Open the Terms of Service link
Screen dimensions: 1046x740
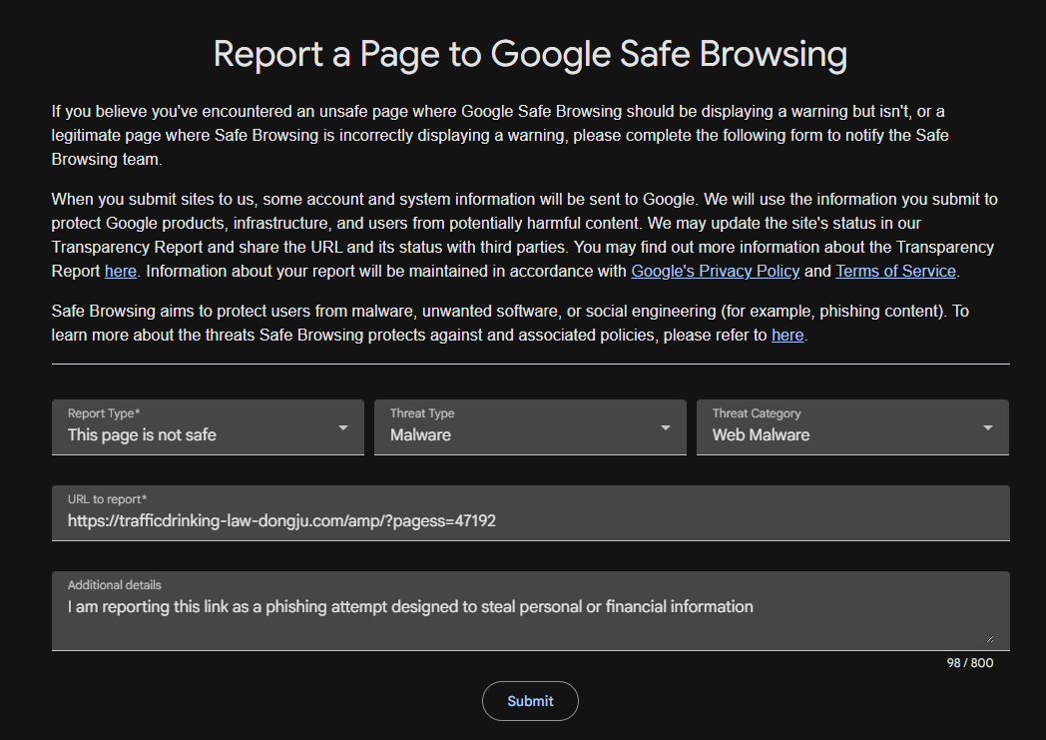(895, 271)
